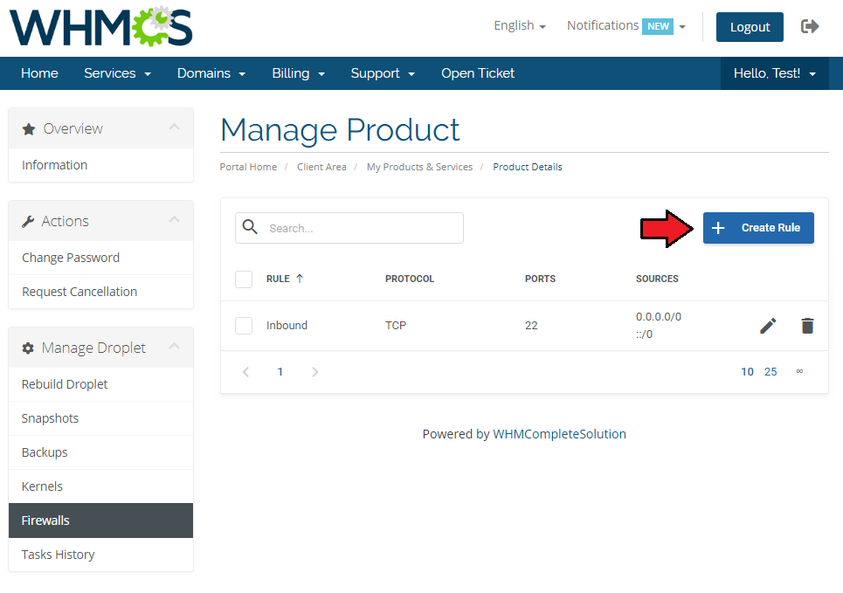The width and height of the screenshot is (843, 593).
Task: Open the WHMCompleteSolution link
Action: pyautogui.click(x=559, y=434)
